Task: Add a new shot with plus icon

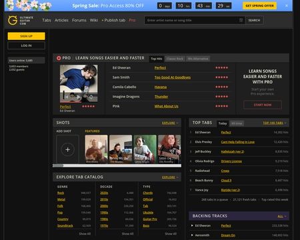Action: click(x=67, y=149)
